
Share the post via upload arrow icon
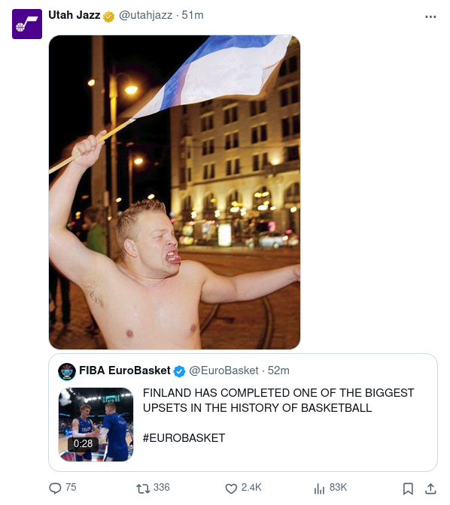[430, 488]
